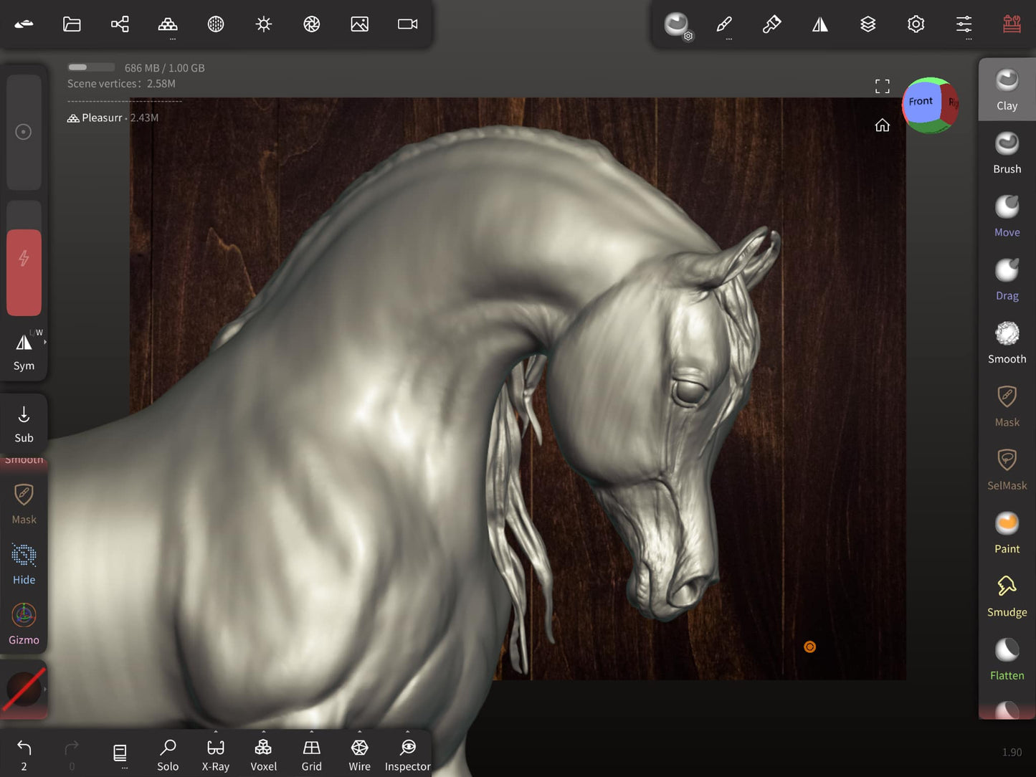Image resolution: width=1036 pixels, height=777 pixels.
Task: Reset camera with the home icon
Action: (883, 125)
